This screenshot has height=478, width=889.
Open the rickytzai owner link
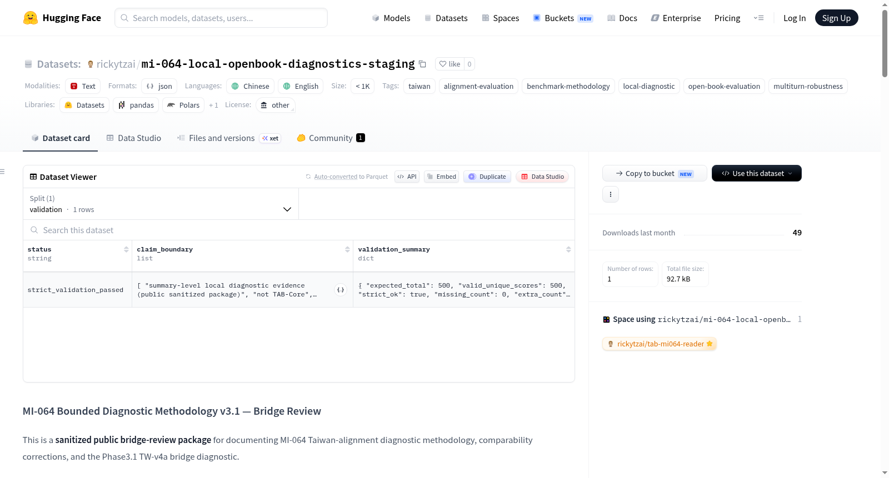point(116,64)
